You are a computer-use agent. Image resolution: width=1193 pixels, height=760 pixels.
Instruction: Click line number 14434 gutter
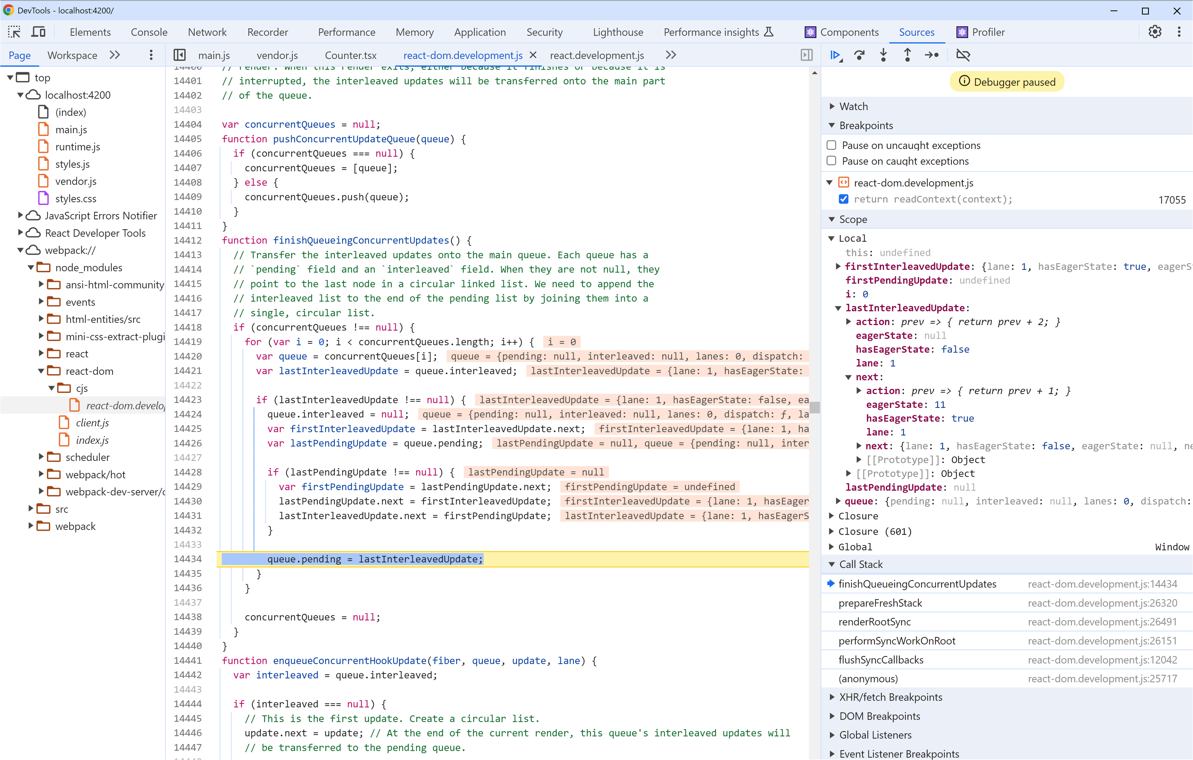coord(188,559)
